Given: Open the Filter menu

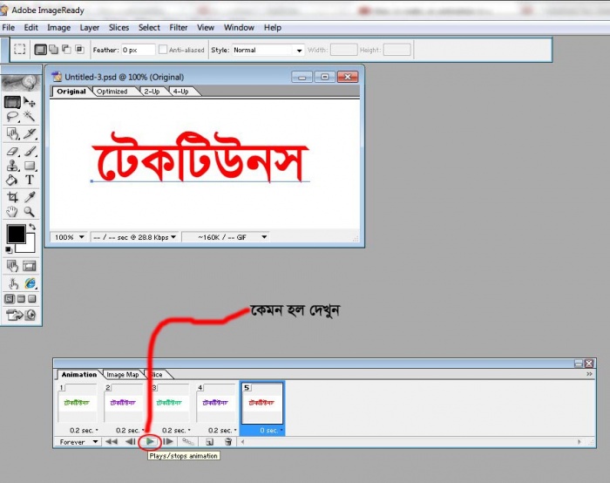Looking at the screenshot, I should (178, 28).
